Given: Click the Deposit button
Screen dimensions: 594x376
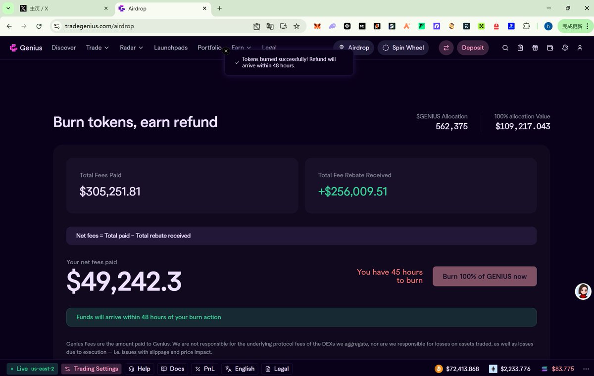Looking at the screenshot, I should 473,47.
